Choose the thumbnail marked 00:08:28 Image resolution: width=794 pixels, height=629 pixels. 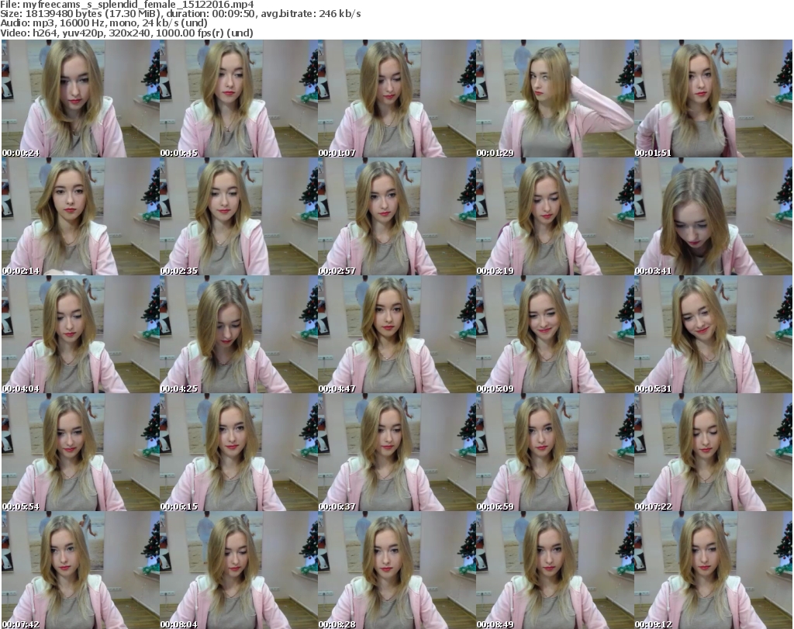click(x=396, y=570)
